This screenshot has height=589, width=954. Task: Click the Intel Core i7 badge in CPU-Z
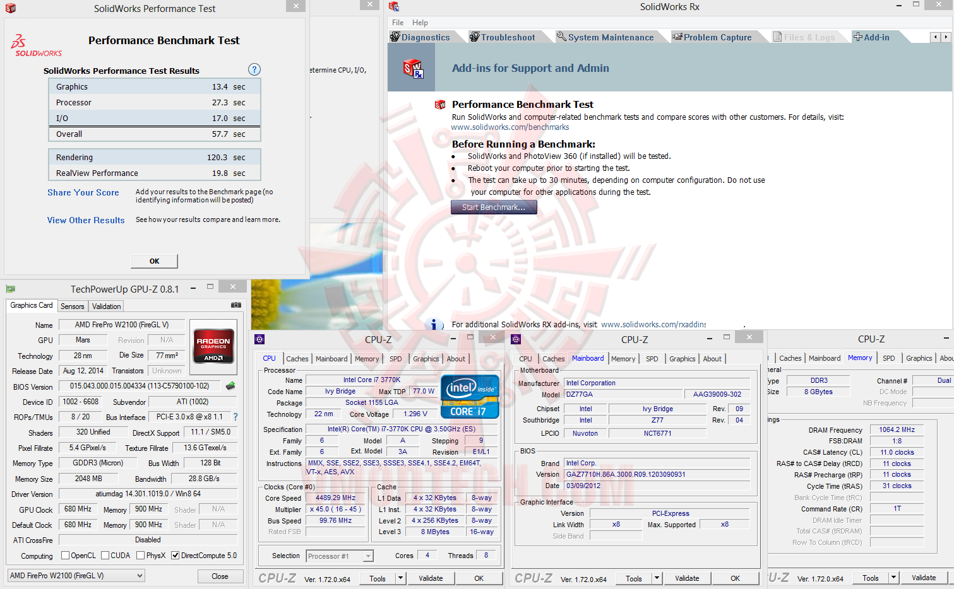[x=470, y=397]
